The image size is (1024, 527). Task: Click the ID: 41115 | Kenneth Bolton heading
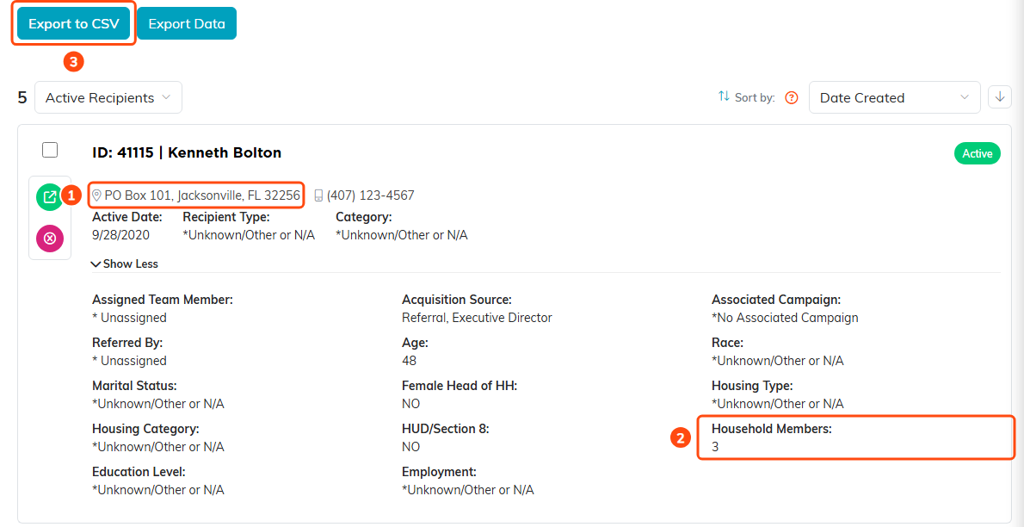187,153
